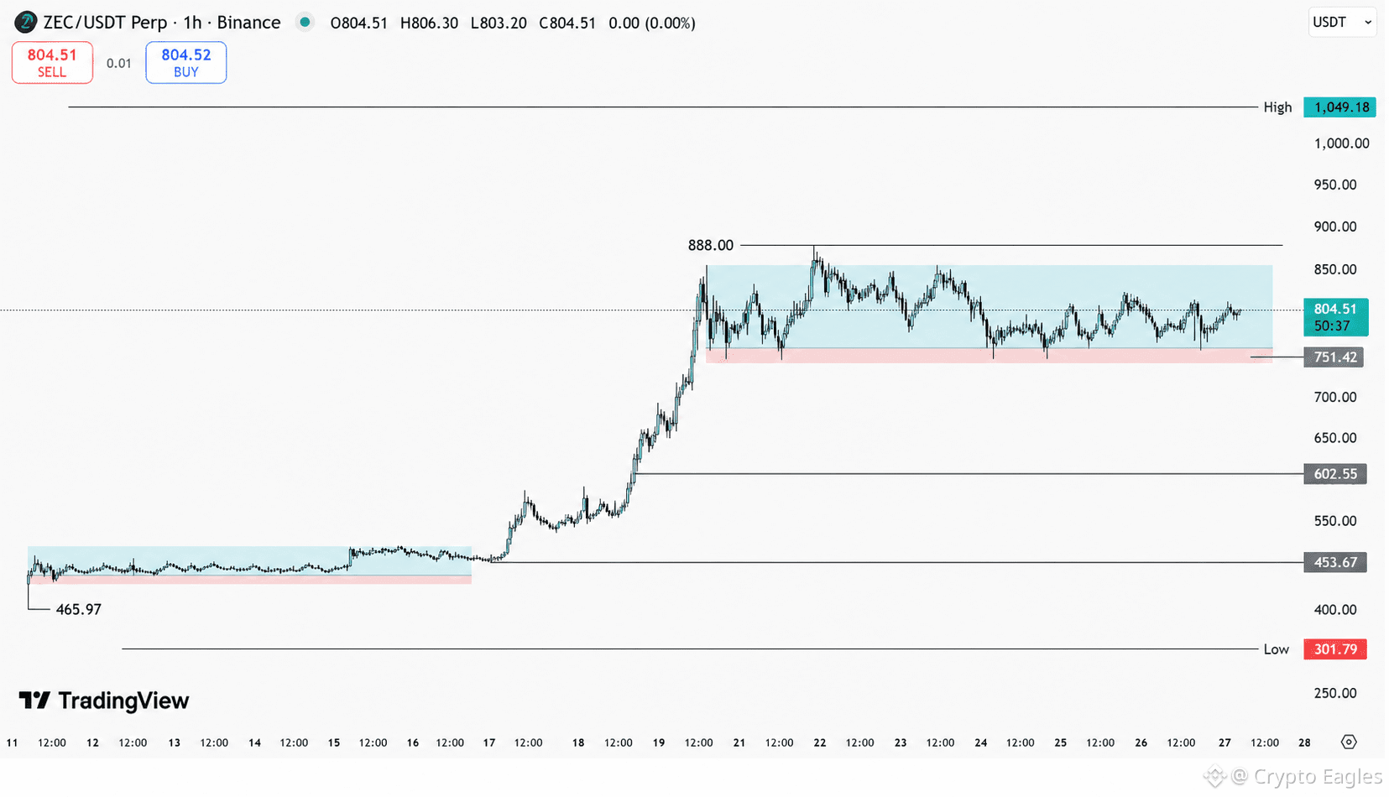Image resolution: width=1389 pixels, height=797 pixels.
Task: Select the 465.97 annotation label
Action: [79, 609]
